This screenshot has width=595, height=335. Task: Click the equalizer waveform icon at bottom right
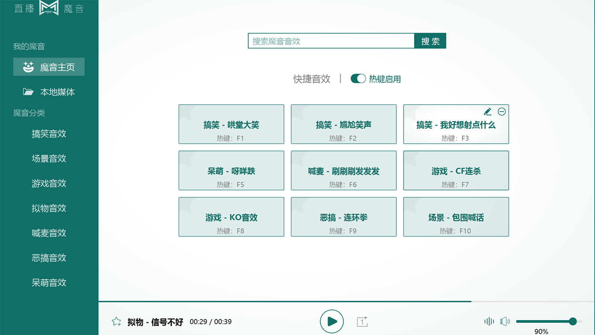(x=489, y=321)
